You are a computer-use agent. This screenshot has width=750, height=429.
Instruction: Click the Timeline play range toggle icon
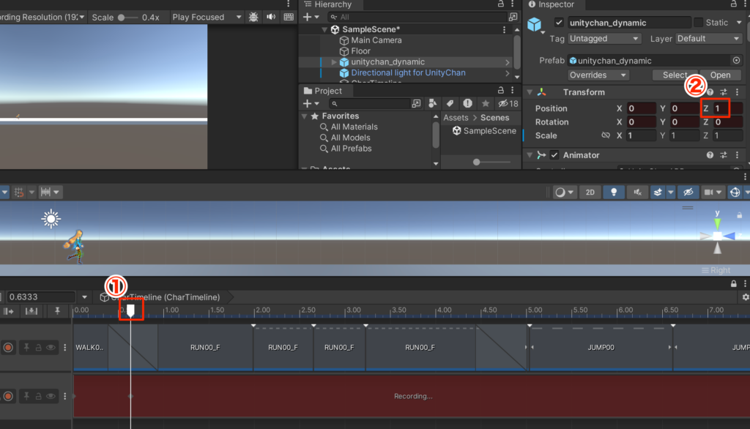(x=9, y=311)
